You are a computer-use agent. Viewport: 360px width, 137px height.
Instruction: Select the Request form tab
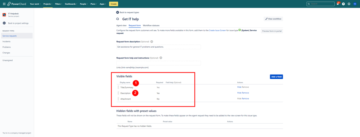click(135, 26)
